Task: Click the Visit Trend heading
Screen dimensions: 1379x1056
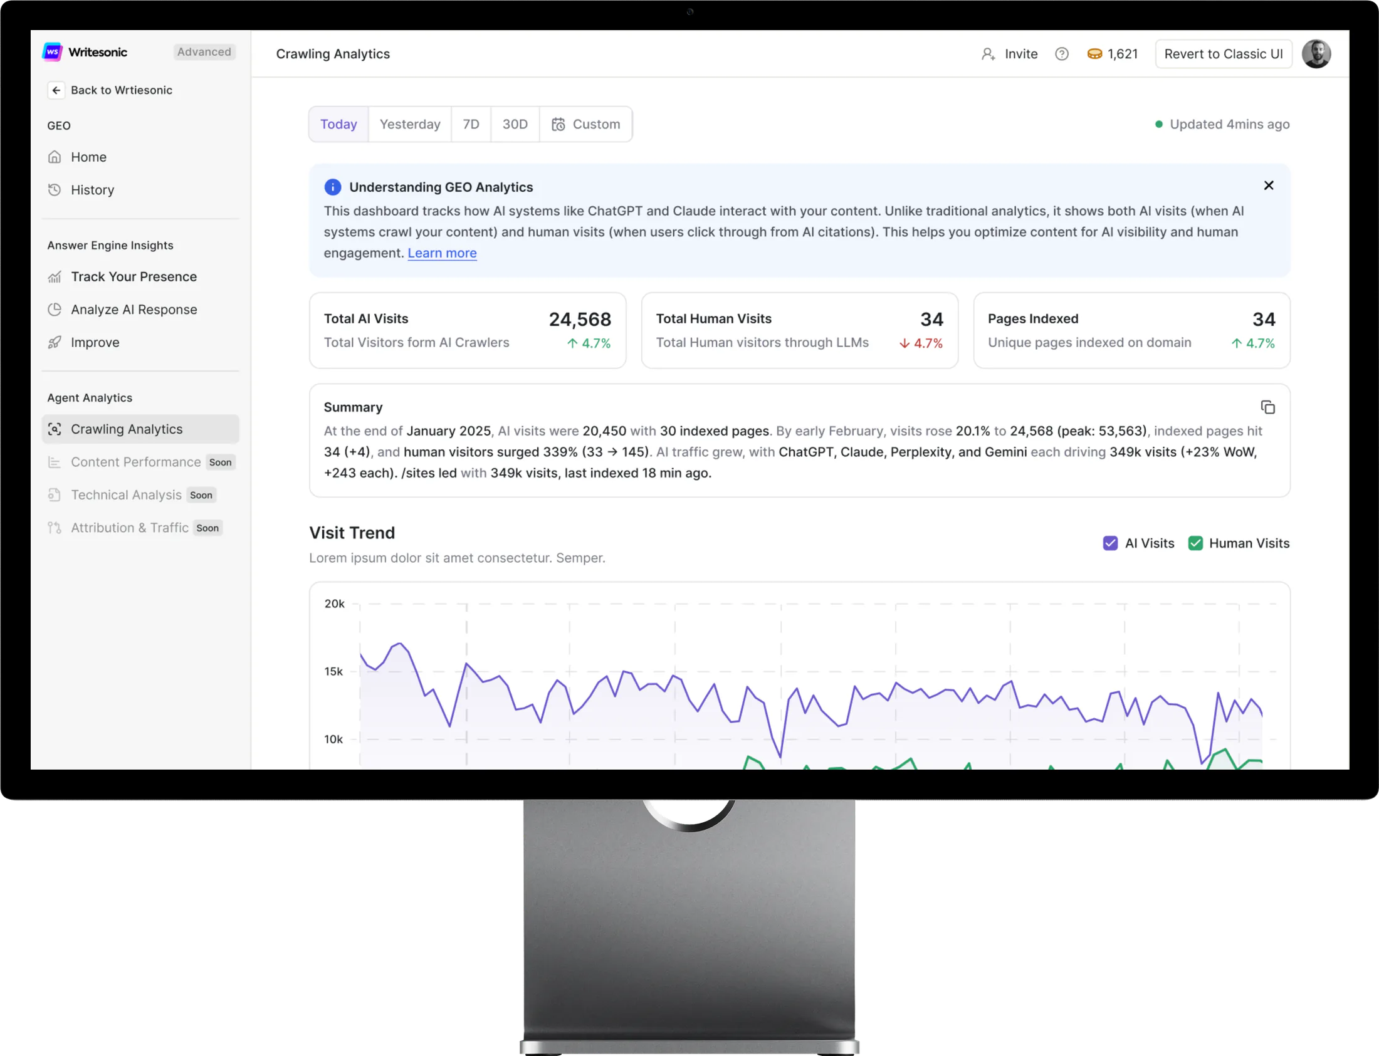Action: tap(352, 533)
